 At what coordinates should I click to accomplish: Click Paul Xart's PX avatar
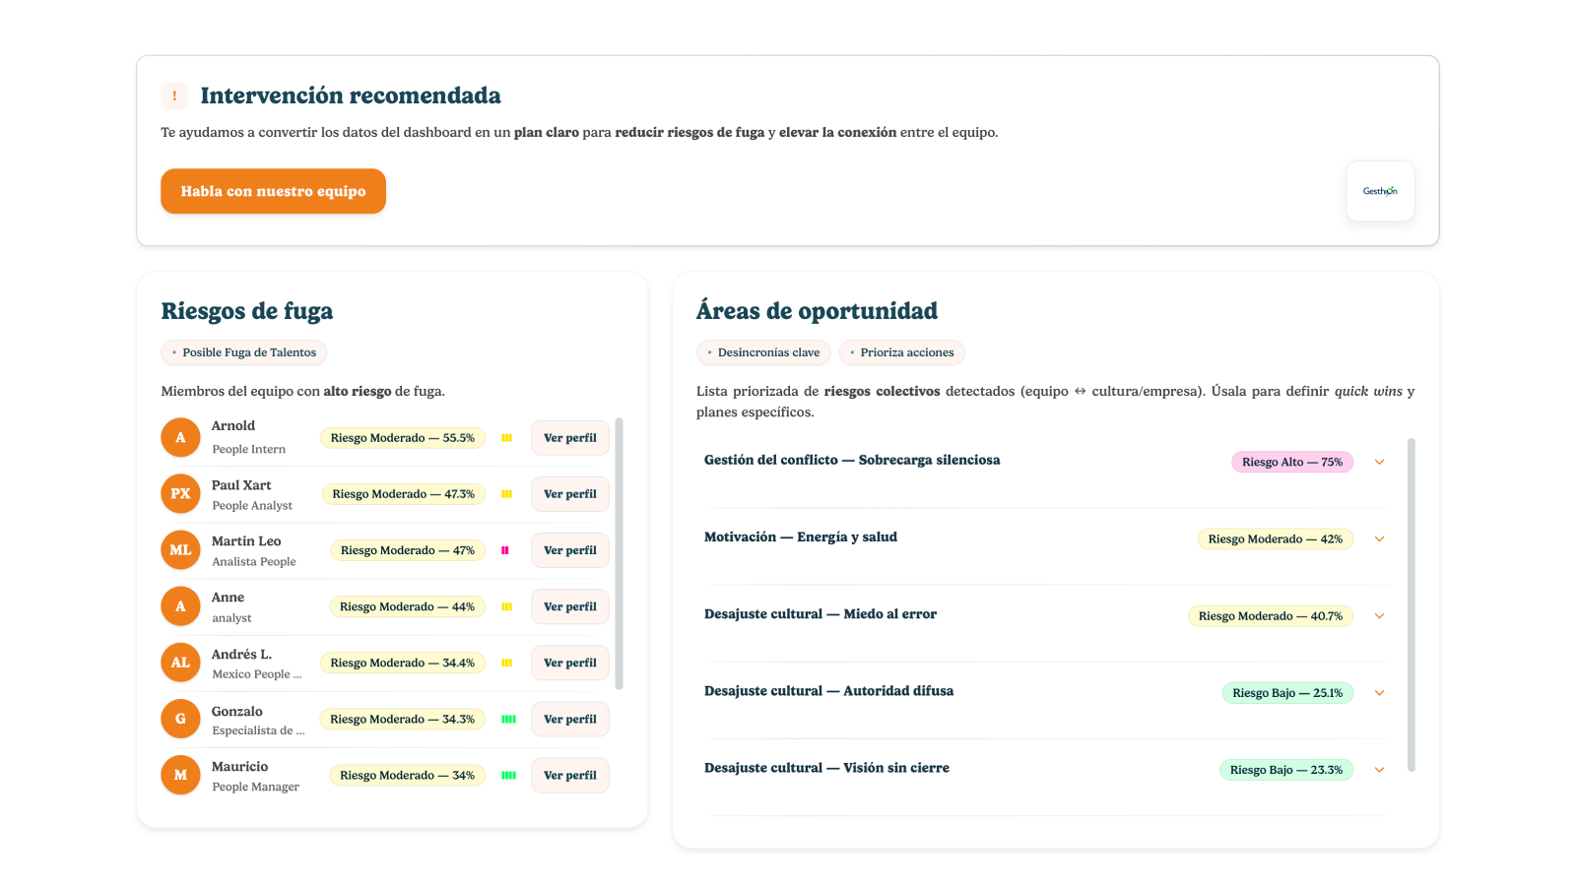click(180, 493)
